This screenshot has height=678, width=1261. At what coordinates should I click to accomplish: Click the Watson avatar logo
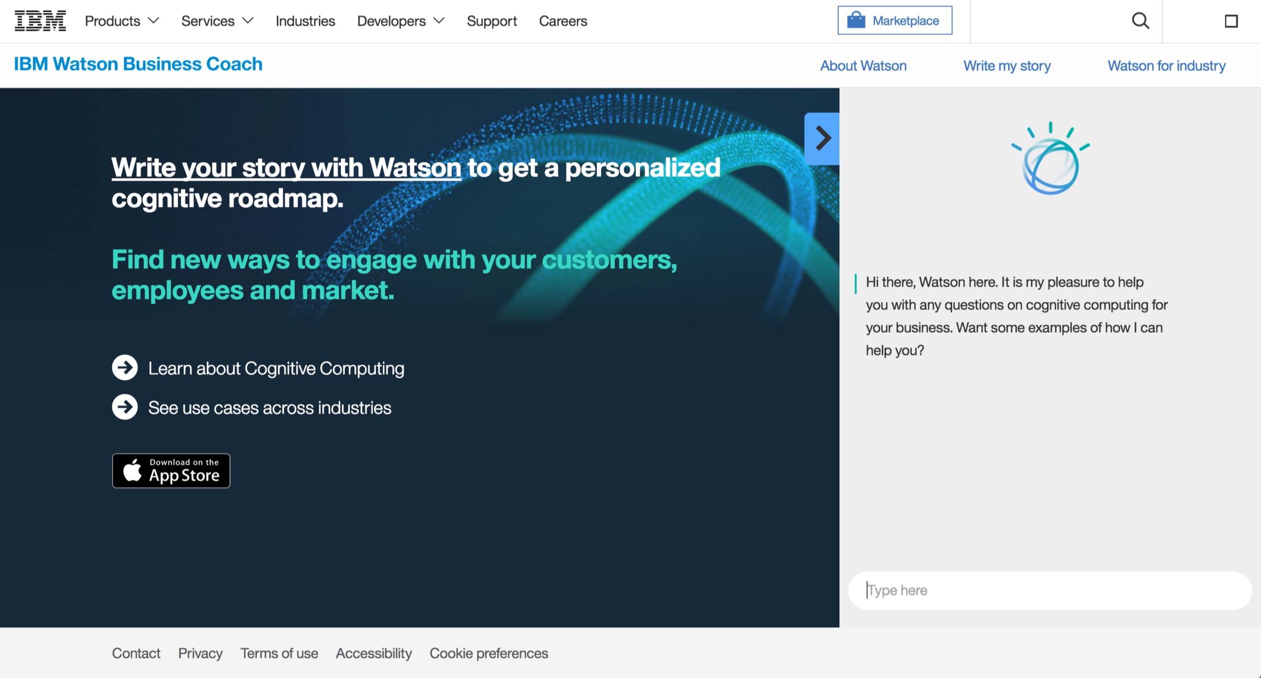[x=1051, y=159]
